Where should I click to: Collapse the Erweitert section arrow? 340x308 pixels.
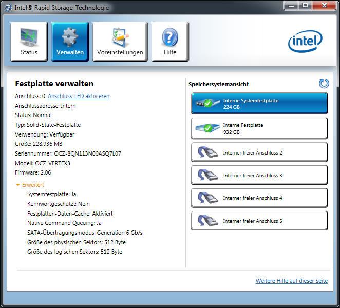(18, 185)
